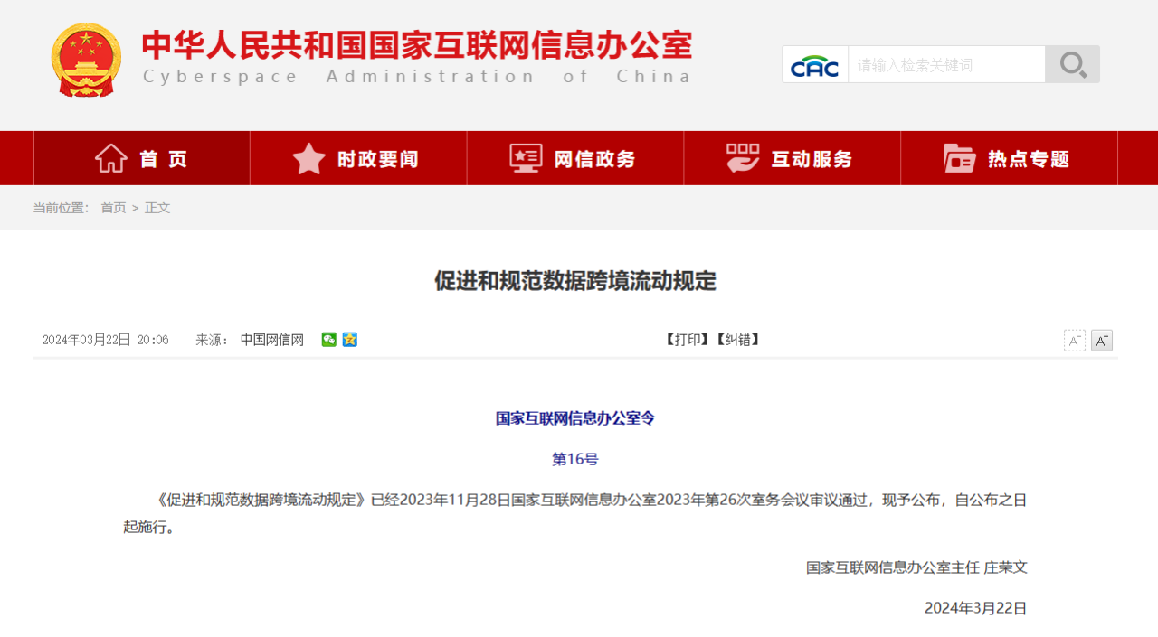This screenshot has width=1158, height=637.
Task: Increase font size with A+ button
Action: [1102, 341]
